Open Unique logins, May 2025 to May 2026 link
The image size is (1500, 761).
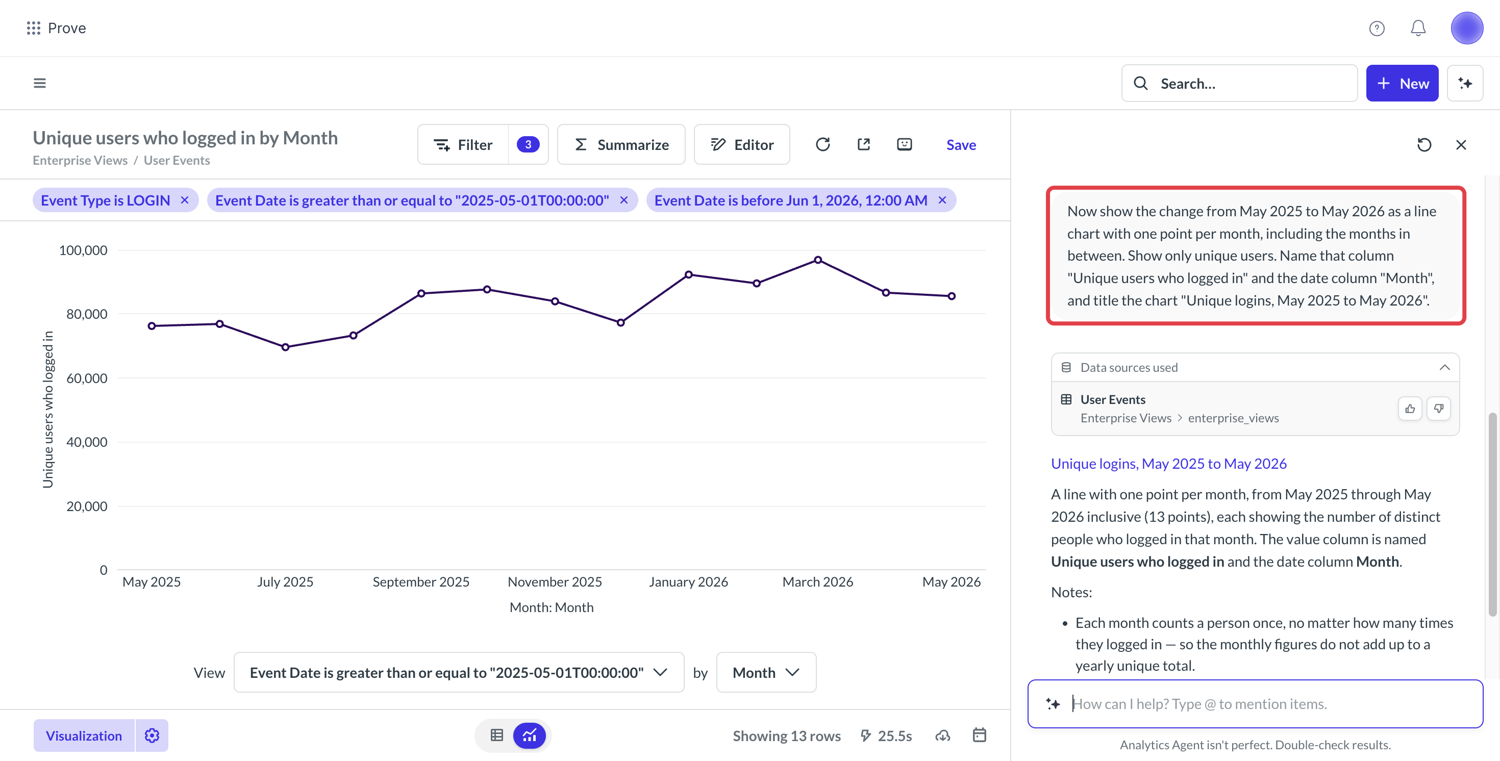pyautogui.click(x=1168, y=464)
